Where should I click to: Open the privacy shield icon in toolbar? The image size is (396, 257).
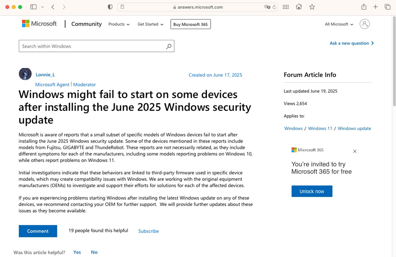(110, 7)
